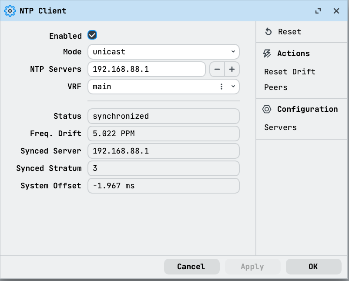The image size is (349, 281).
Task: Click the Freq. Drift value field
Action: pyautogui.click(x=164, y=134)
